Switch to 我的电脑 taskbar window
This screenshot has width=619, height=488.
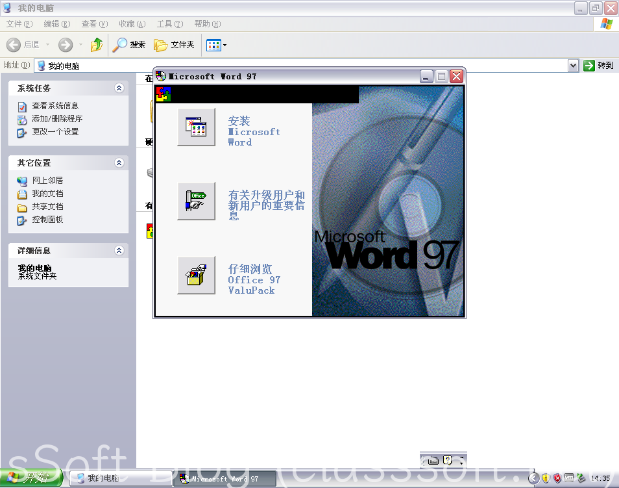[120, 479]
